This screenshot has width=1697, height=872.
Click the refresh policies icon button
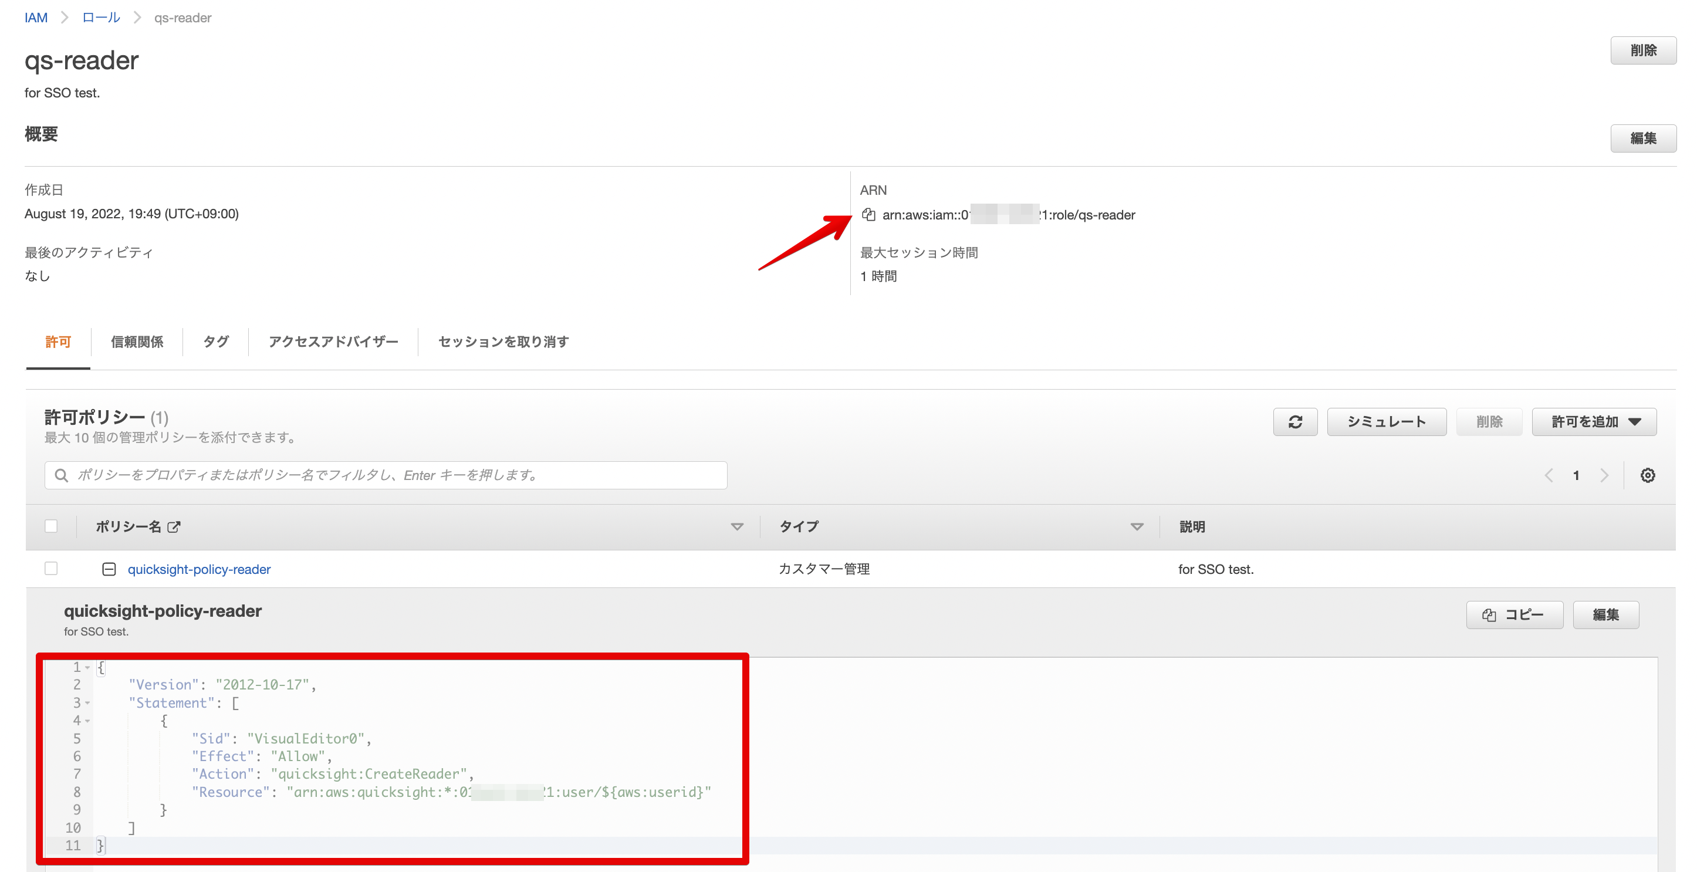click(x=1294, y=421)
